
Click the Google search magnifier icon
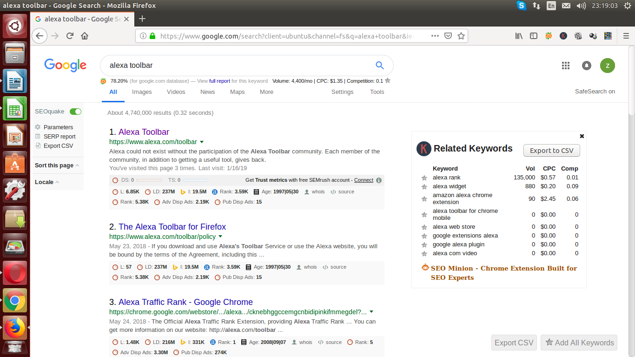pyautogui.click(x=380, y=66)
